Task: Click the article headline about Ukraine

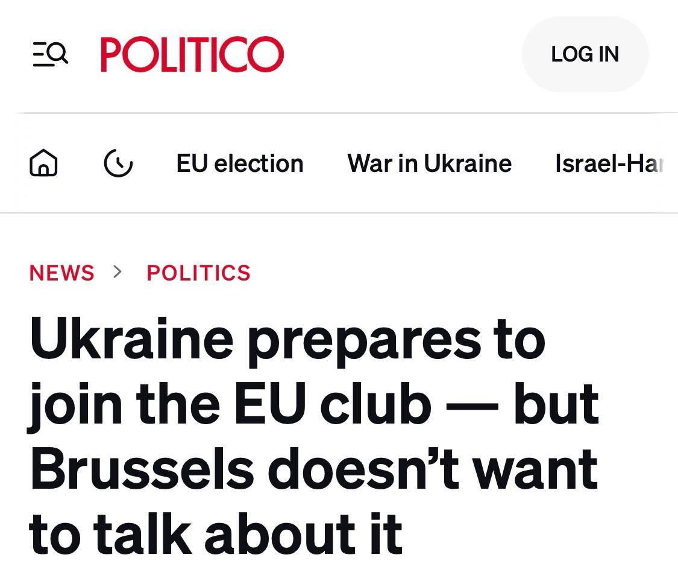Action: (x=313, y=436)
